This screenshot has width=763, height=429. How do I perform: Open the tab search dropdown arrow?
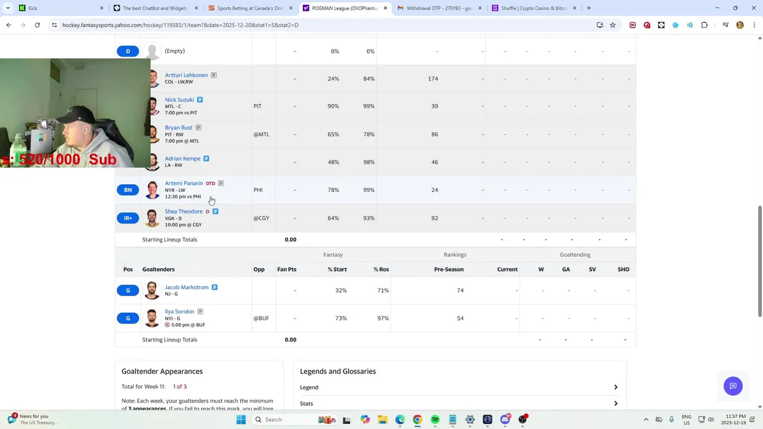point(7,8)
